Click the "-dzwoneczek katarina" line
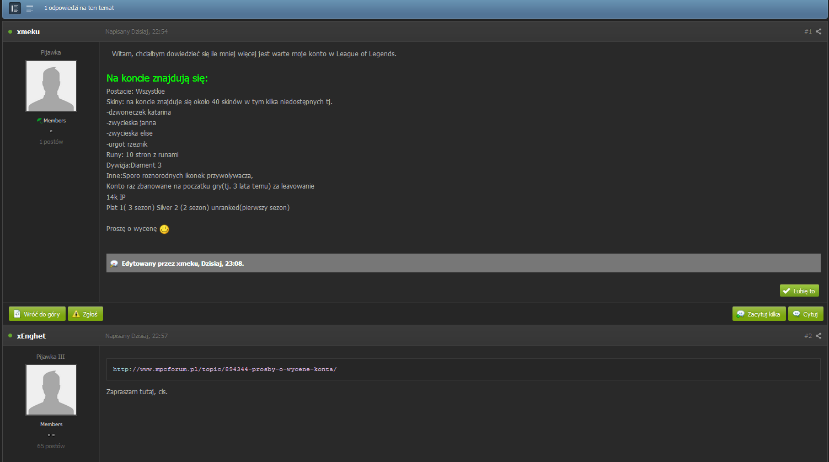Viewport: 829px width, 462px height. point(138,112)
